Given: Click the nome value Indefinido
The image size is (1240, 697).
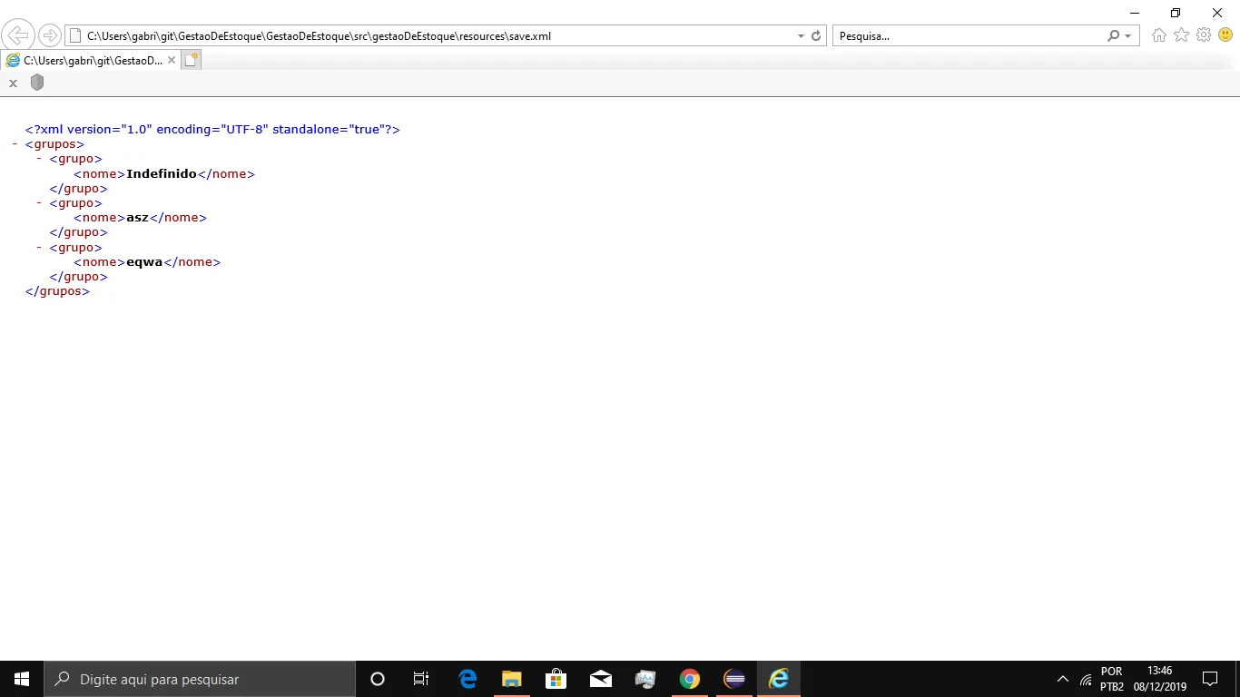Looking at the screenshot, I should 162,173.
